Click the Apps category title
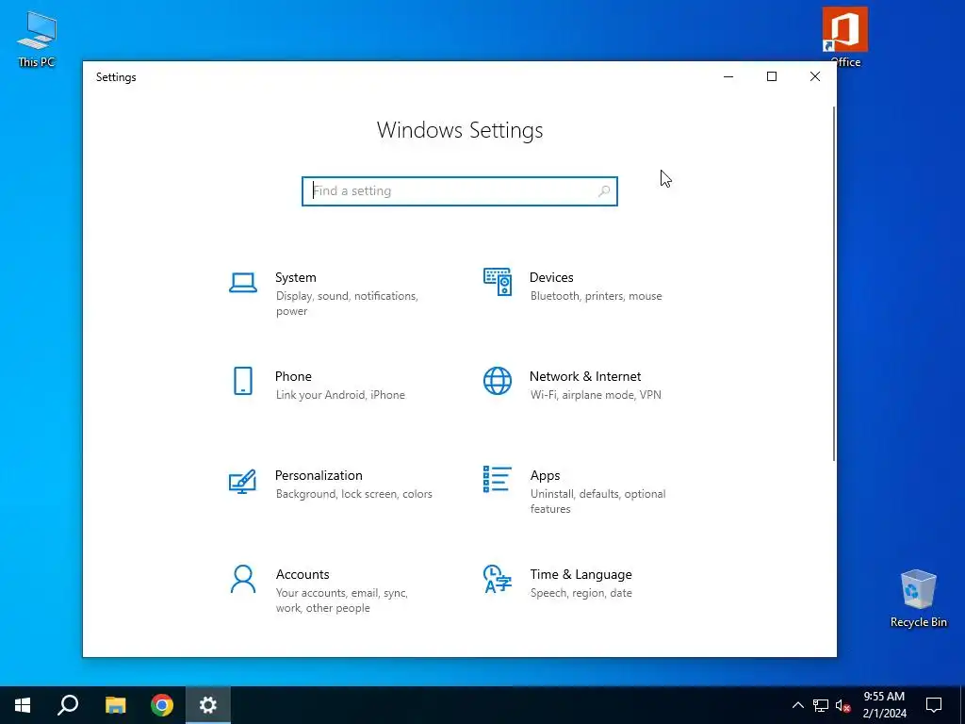The height and width of the screenshot is (724, 965). pos(546,475)
